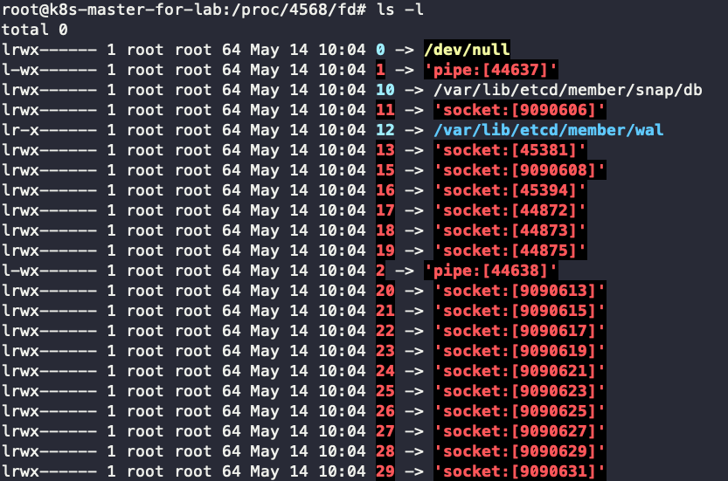Select the 'socket:[44873]' entry
Viewport: 728px width, 481px height.
point(510,230)
